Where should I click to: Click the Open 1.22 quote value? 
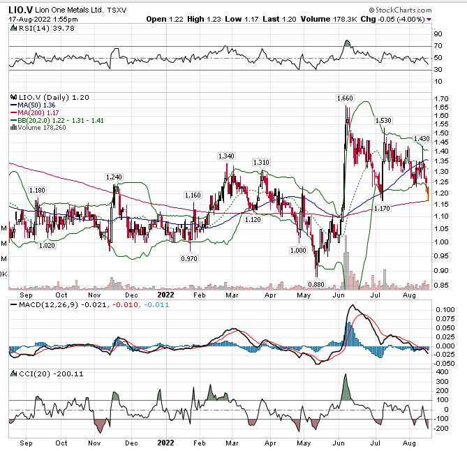point(165,20)
